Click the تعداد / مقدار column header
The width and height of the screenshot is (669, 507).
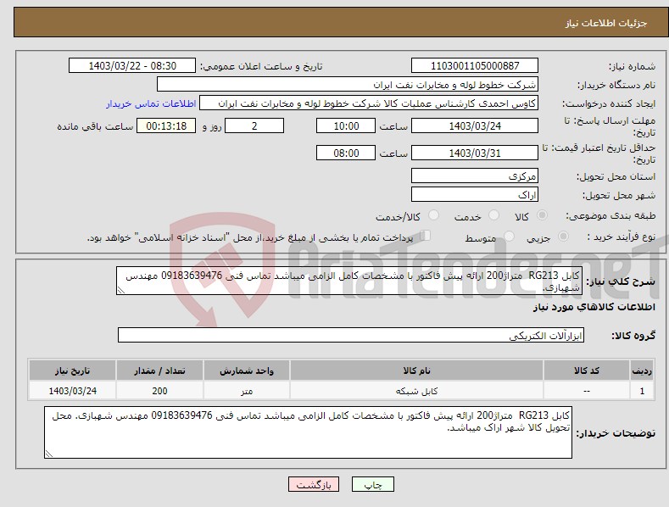(159, 370)
